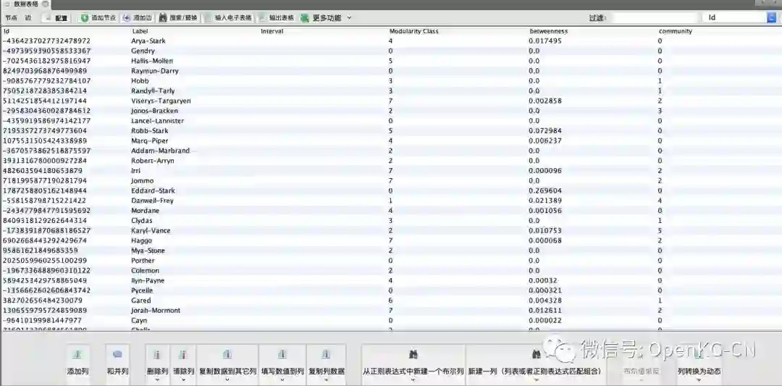Select the Raymun-Darry label cell
782x386 pixels.
pyautogui.click(x=155, y=71)
